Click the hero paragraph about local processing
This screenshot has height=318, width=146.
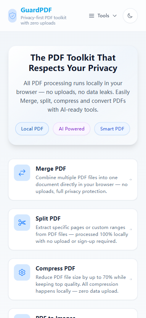tap(73, 97)
